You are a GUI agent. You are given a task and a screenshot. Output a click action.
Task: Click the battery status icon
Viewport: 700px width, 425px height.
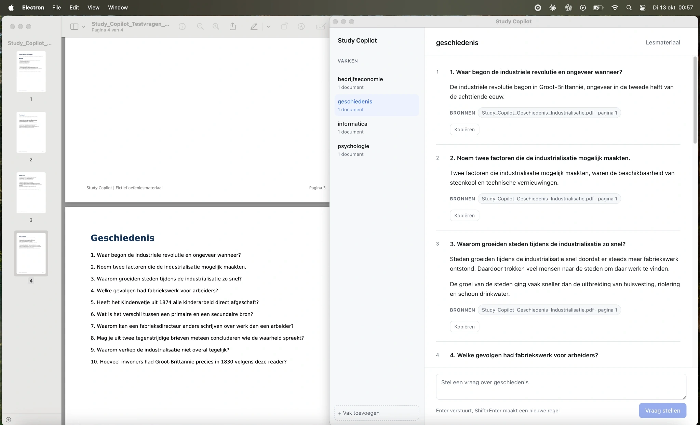598,8
